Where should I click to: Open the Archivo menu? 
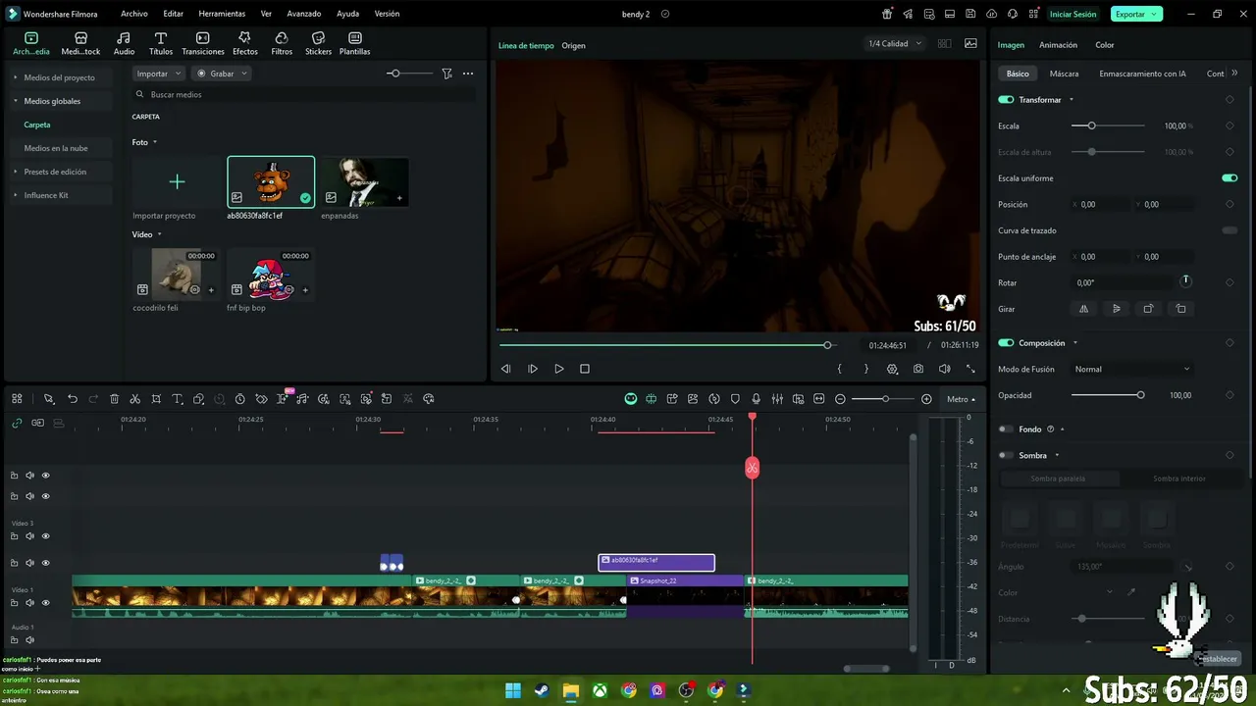point(134,14)
